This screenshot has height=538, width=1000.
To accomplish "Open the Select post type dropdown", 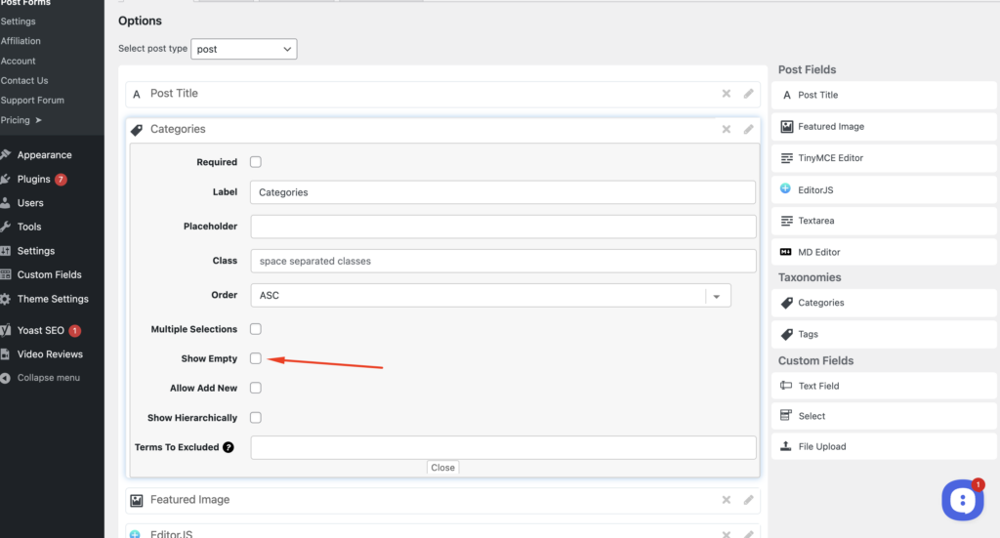I will point(243,49).
